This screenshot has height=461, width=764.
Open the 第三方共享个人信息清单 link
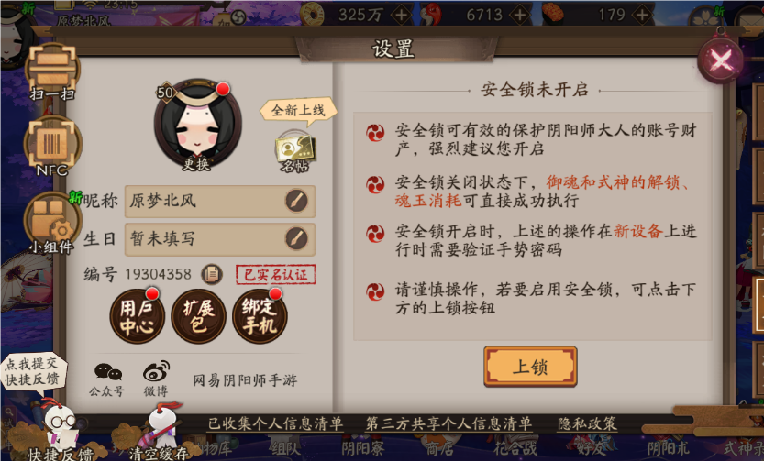click(448, 423)
